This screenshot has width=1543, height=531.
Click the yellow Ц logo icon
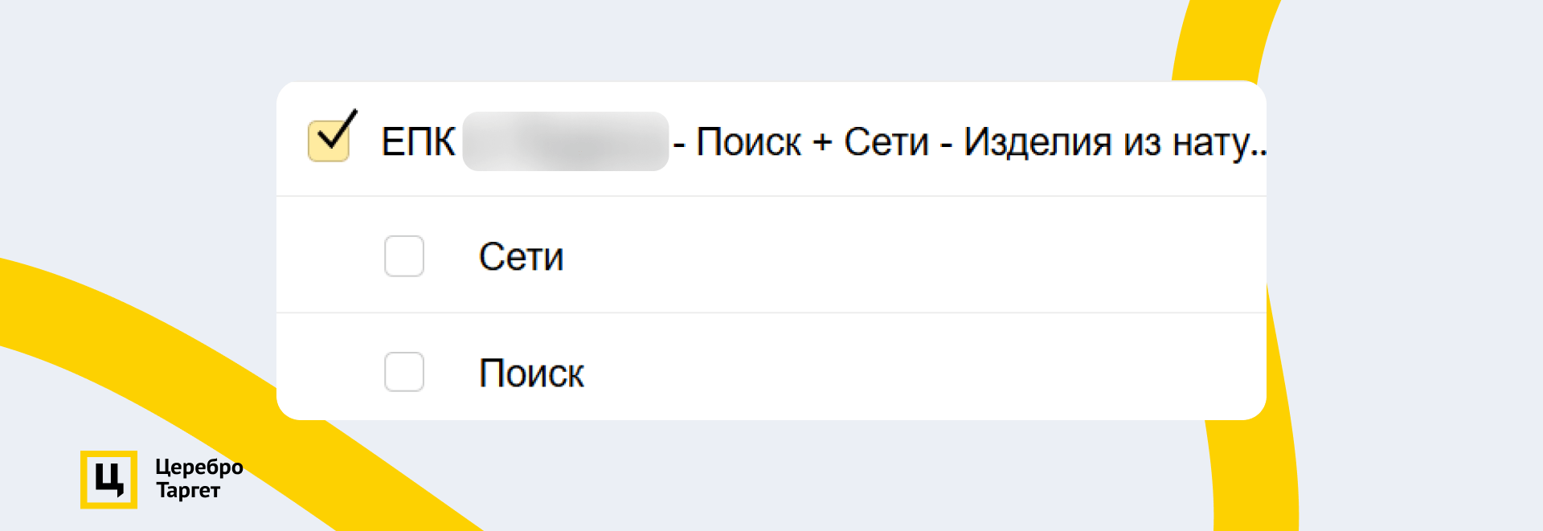(x=108, y=480)
